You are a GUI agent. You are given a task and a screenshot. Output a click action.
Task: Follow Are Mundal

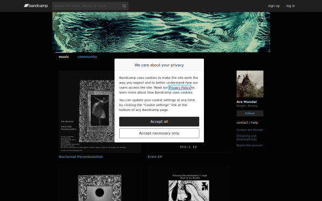pyautogui.click(x=250, y=114)
